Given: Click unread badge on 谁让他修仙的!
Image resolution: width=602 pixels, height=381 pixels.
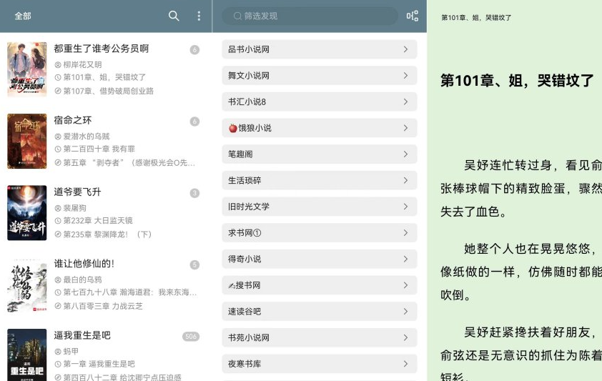Looking at the screenshot, I should point(194,264).
